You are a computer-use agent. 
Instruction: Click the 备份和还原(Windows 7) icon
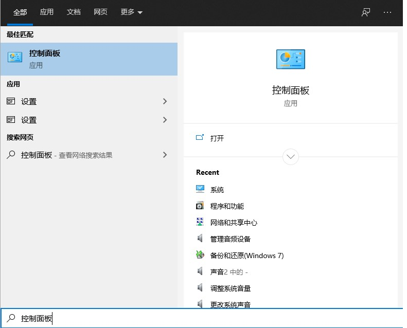[200, 255]
